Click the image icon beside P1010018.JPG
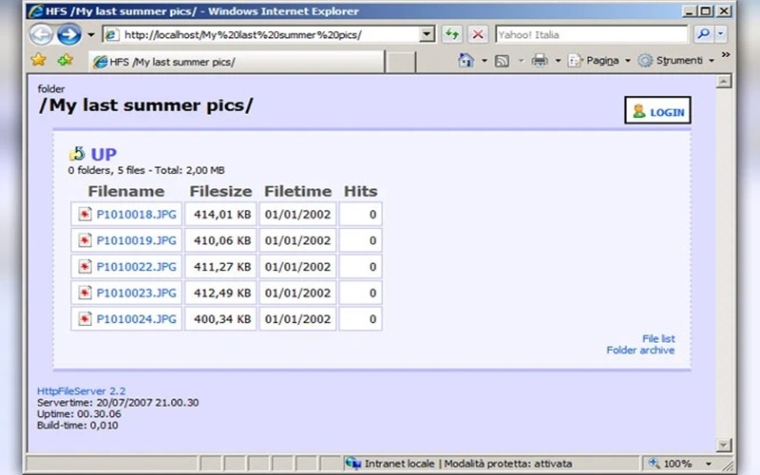This screenshot has height=475, width=760. coord(85,215)
